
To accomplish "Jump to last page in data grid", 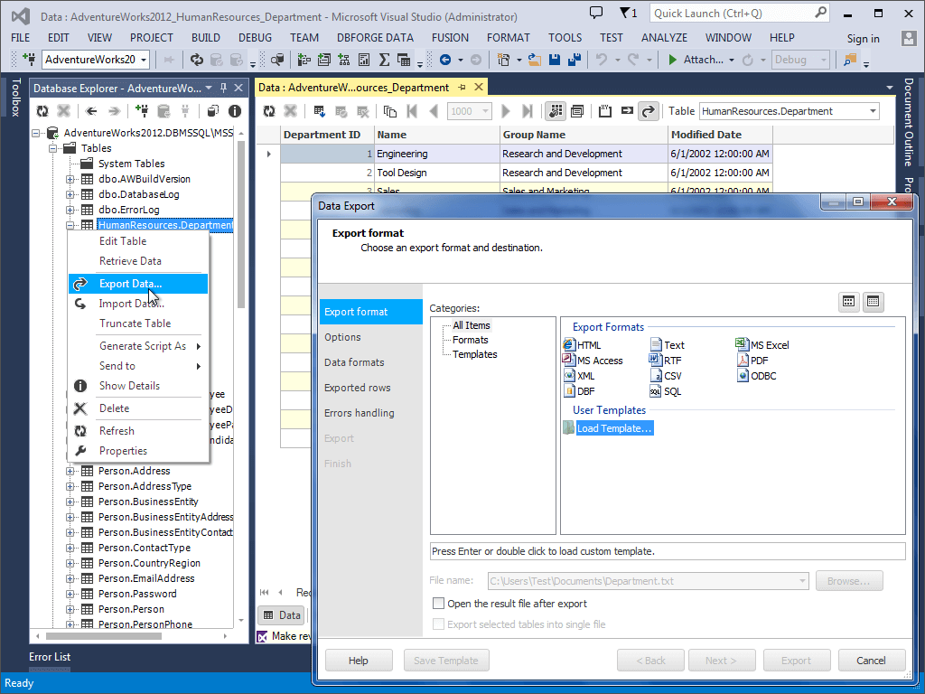I will coord(528,111).
